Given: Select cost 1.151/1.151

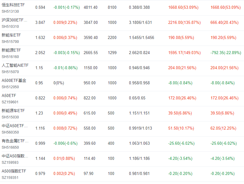Looking at the screenshot, I should [x=139, y=113].
